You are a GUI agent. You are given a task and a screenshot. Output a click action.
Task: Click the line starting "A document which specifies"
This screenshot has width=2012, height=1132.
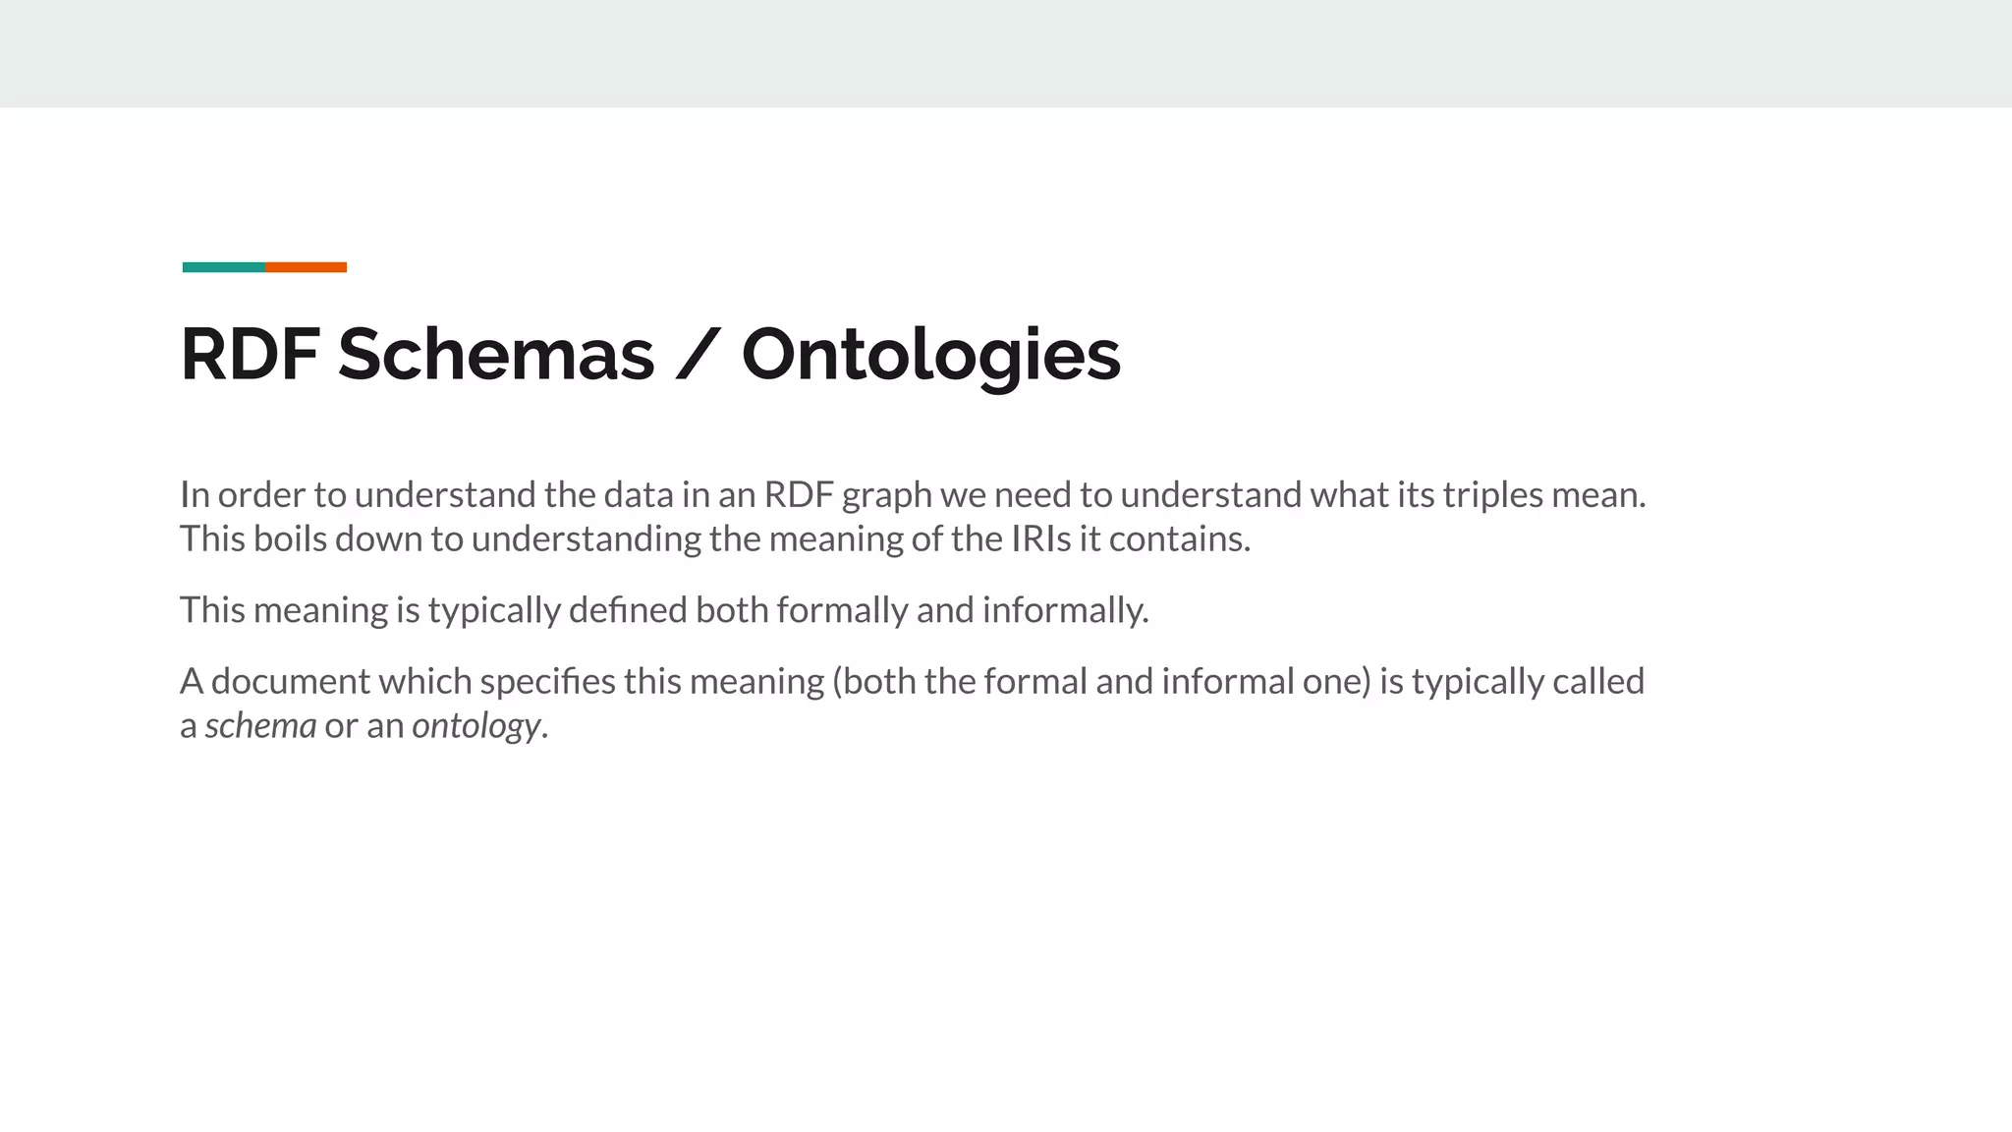point(912,681)
